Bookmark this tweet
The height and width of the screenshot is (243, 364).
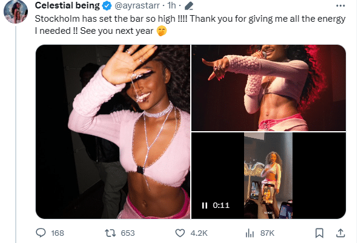[320, 232]
